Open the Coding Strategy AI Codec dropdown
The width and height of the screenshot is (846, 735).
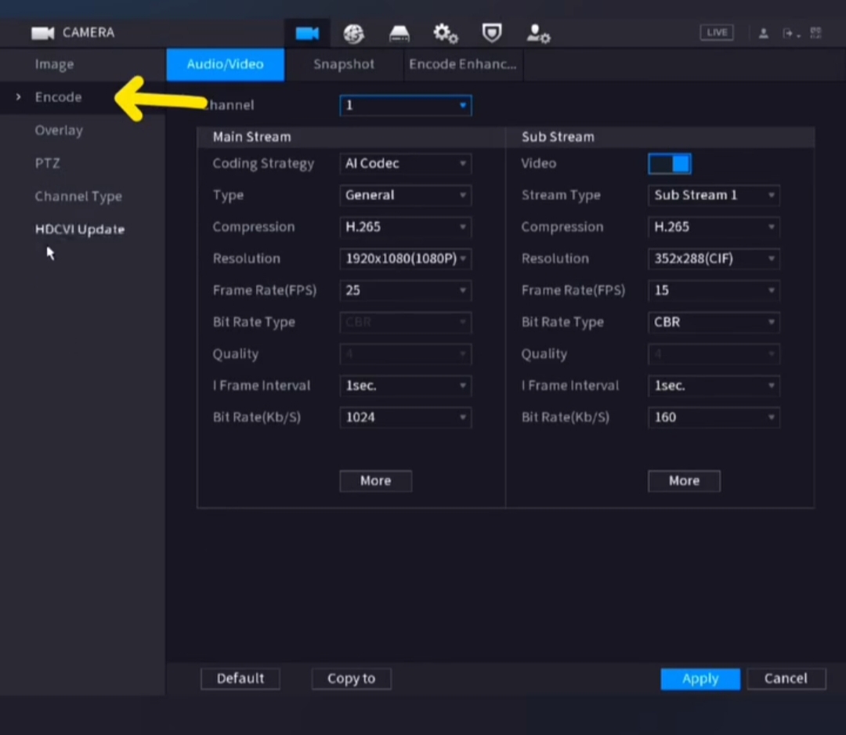(406, 164)
